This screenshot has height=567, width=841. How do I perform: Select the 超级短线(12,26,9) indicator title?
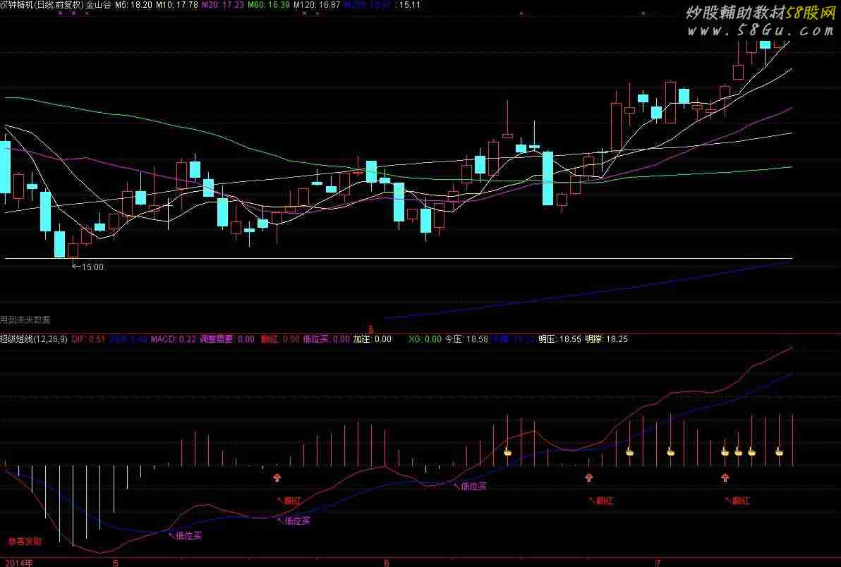(x=34, y=339)
